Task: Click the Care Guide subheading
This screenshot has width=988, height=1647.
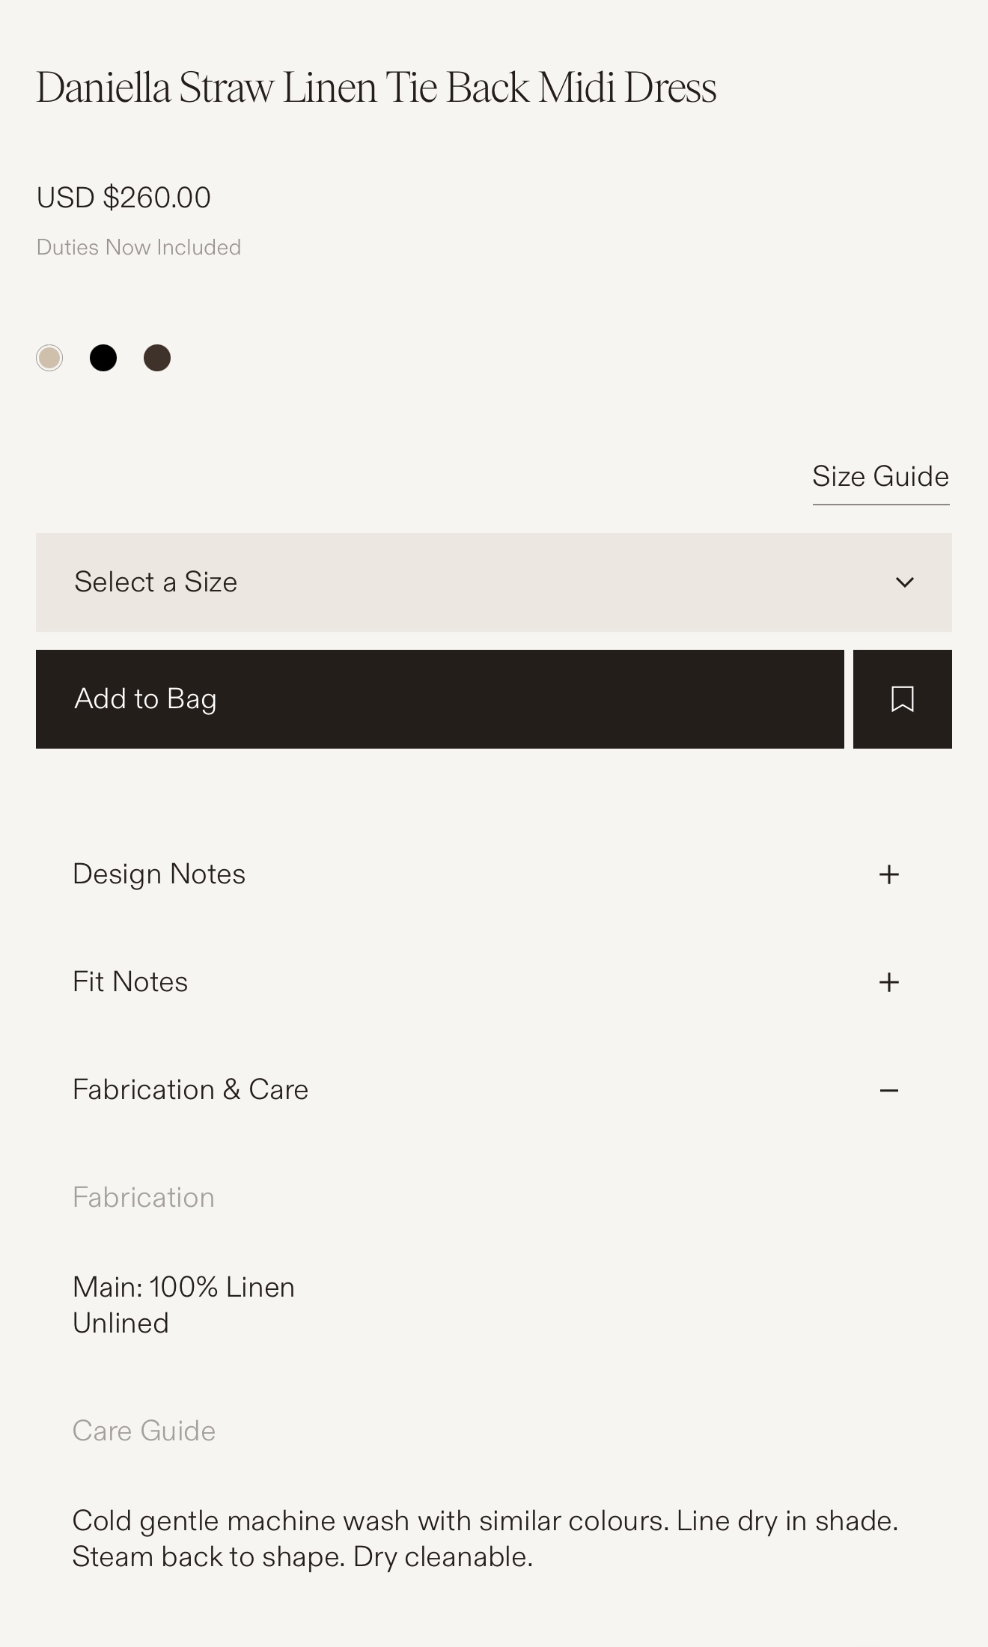Action: (144, 1431)
